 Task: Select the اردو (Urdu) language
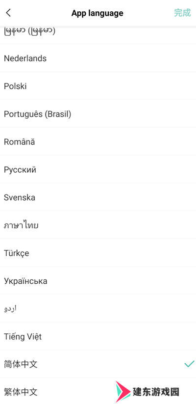tap(98, 309)
